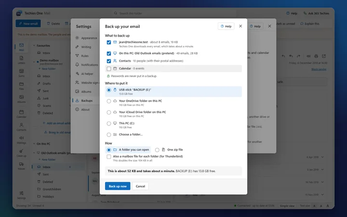This screenshot has height=217, width=347.
Task: Click the New email button
Action: 28,24
